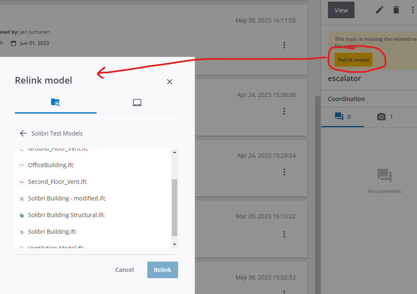Click the Relink button

click(x=162, y=269)
